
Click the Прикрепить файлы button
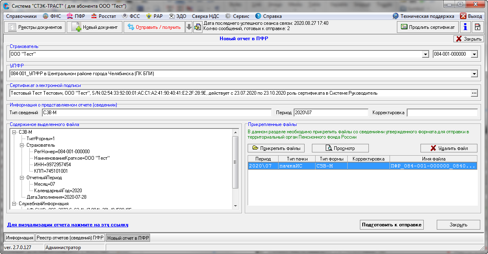[277, 148]
